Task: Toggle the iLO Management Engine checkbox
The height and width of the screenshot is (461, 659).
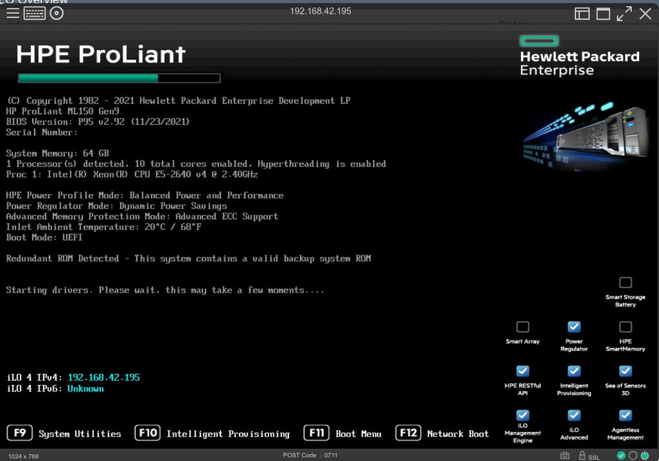Action: coord(522,415)
